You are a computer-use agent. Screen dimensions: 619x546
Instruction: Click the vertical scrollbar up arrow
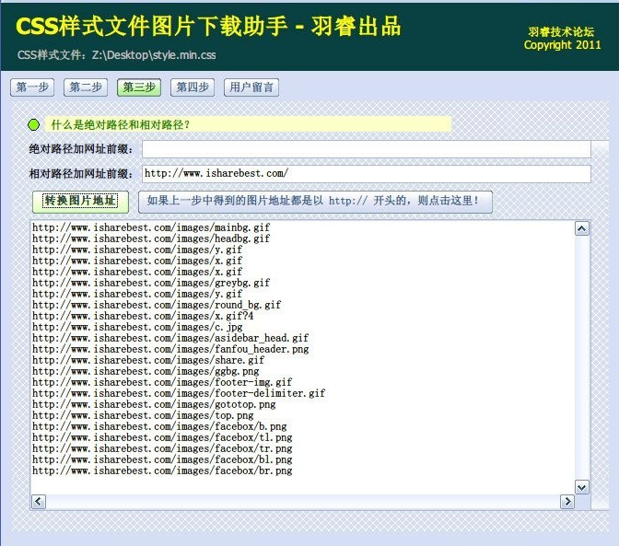pos(581,228)
